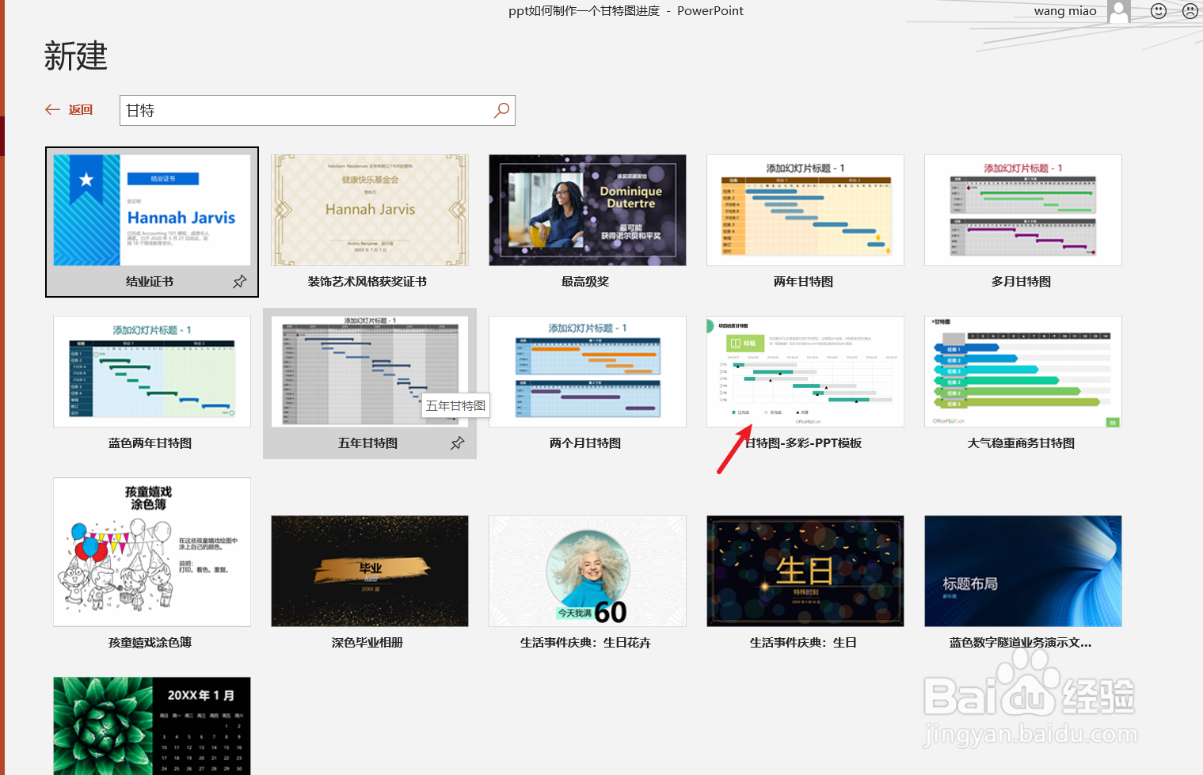Open the 生活事件庆典：生日花卉 thumbnail
Image resolution: width=1203 pixels, height=775 pixels.
(588, 571)
